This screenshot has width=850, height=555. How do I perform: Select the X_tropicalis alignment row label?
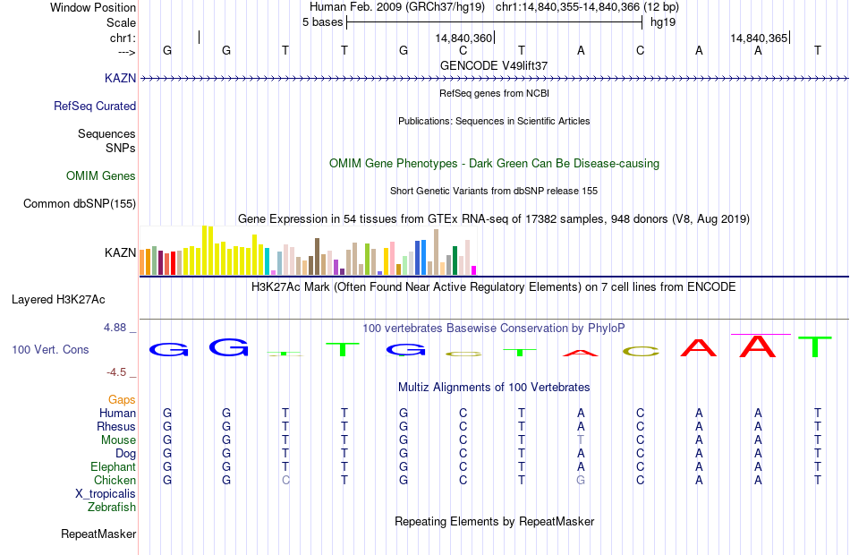[106, 494]
